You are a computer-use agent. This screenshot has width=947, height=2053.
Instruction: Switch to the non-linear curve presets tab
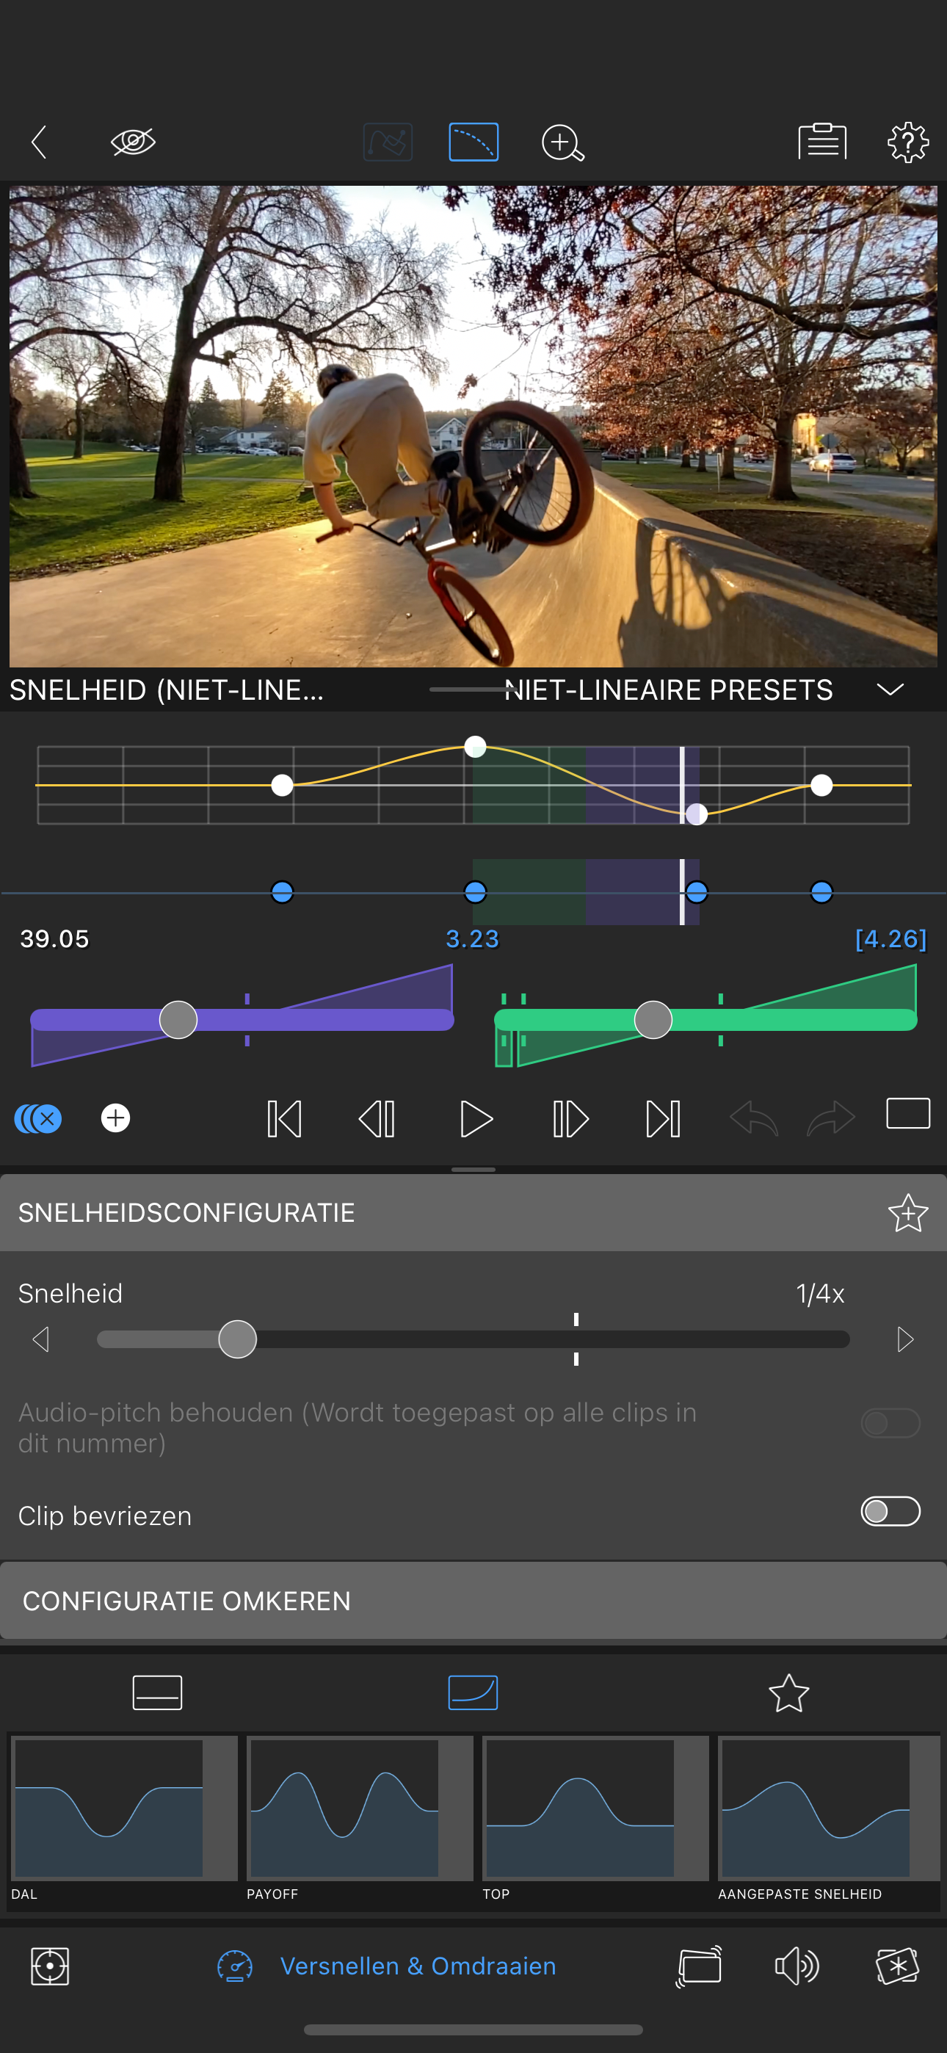point(473,1692)
